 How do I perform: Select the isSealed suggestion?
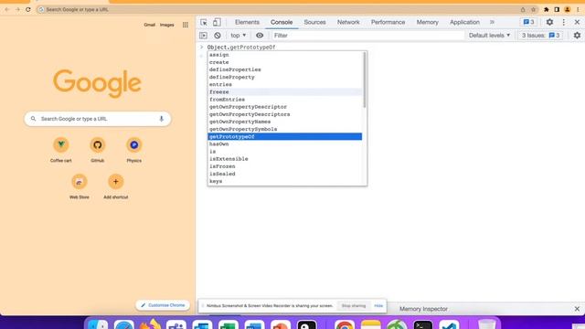(284, 174)
